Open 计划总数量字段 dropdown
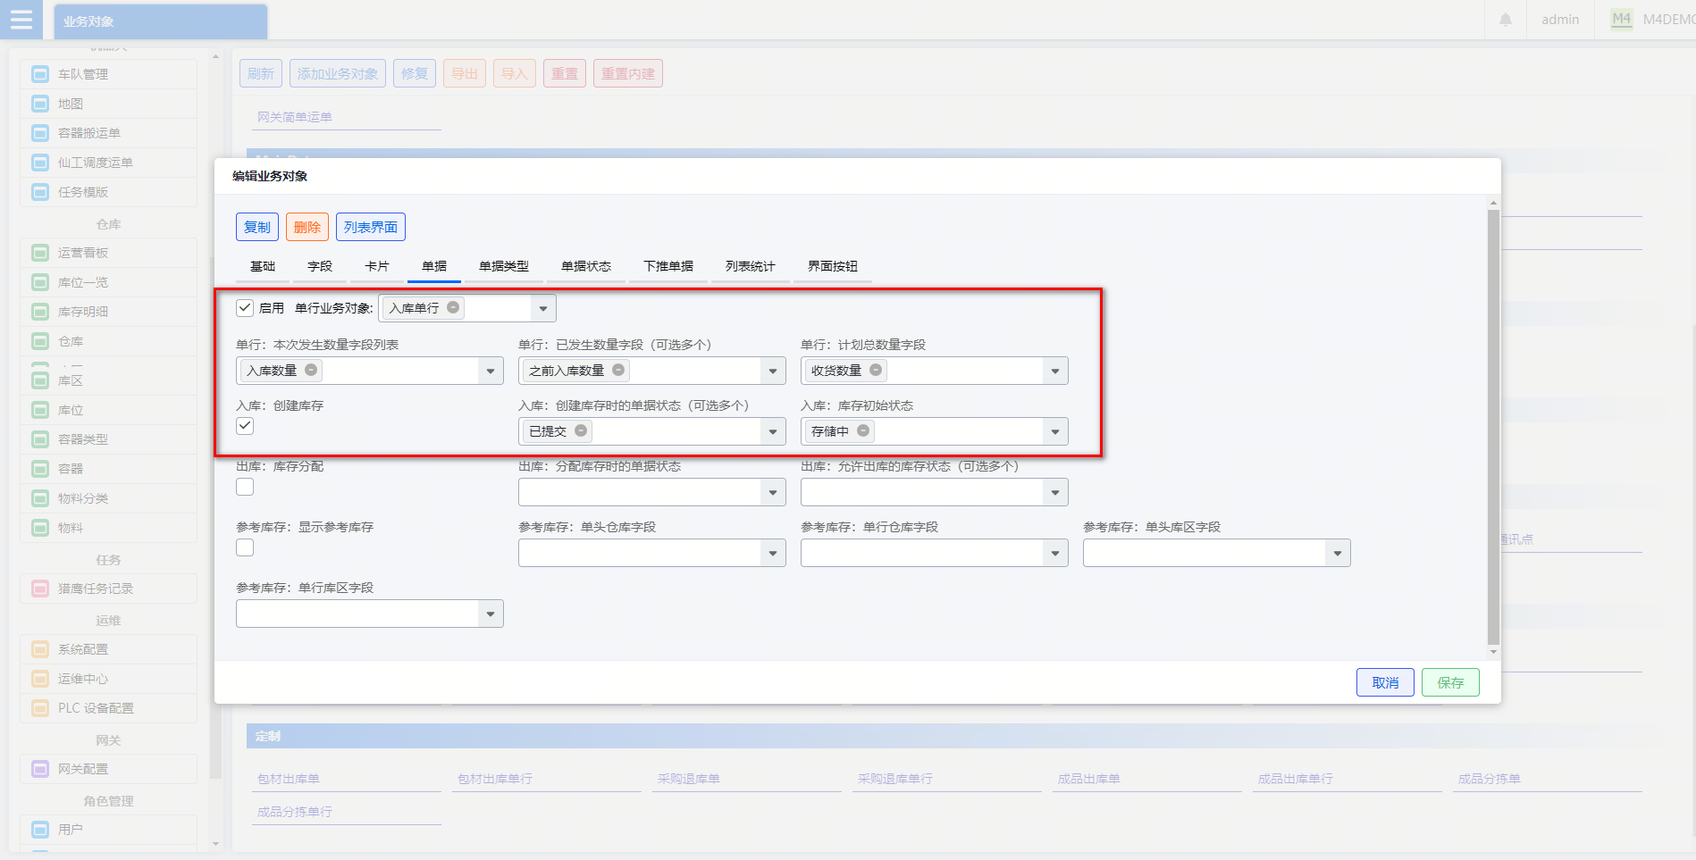The height and width of the screenshot is (860, 1696). (1055, 371)
